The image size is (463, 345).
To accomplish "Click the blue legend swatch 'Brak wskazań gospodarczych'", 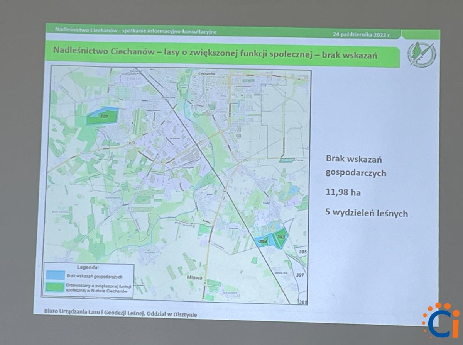I will click(55, 275).
